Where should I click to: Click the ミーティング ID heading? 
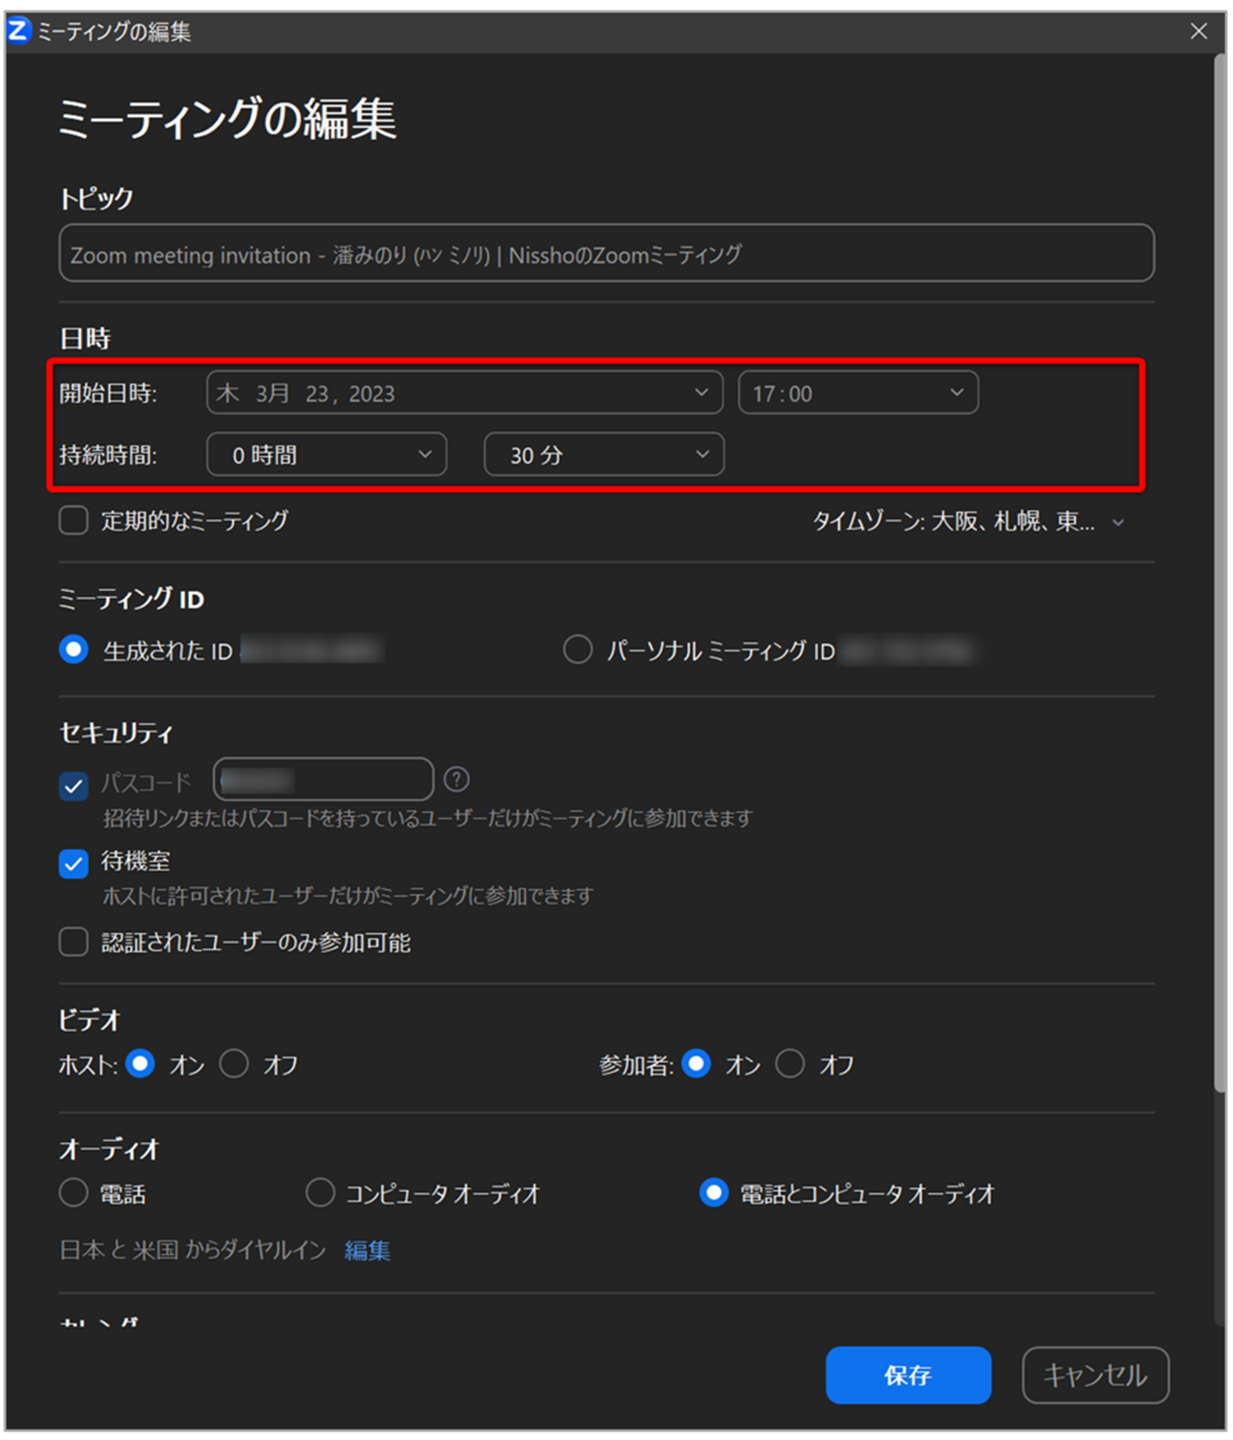[x=131, y=599]
